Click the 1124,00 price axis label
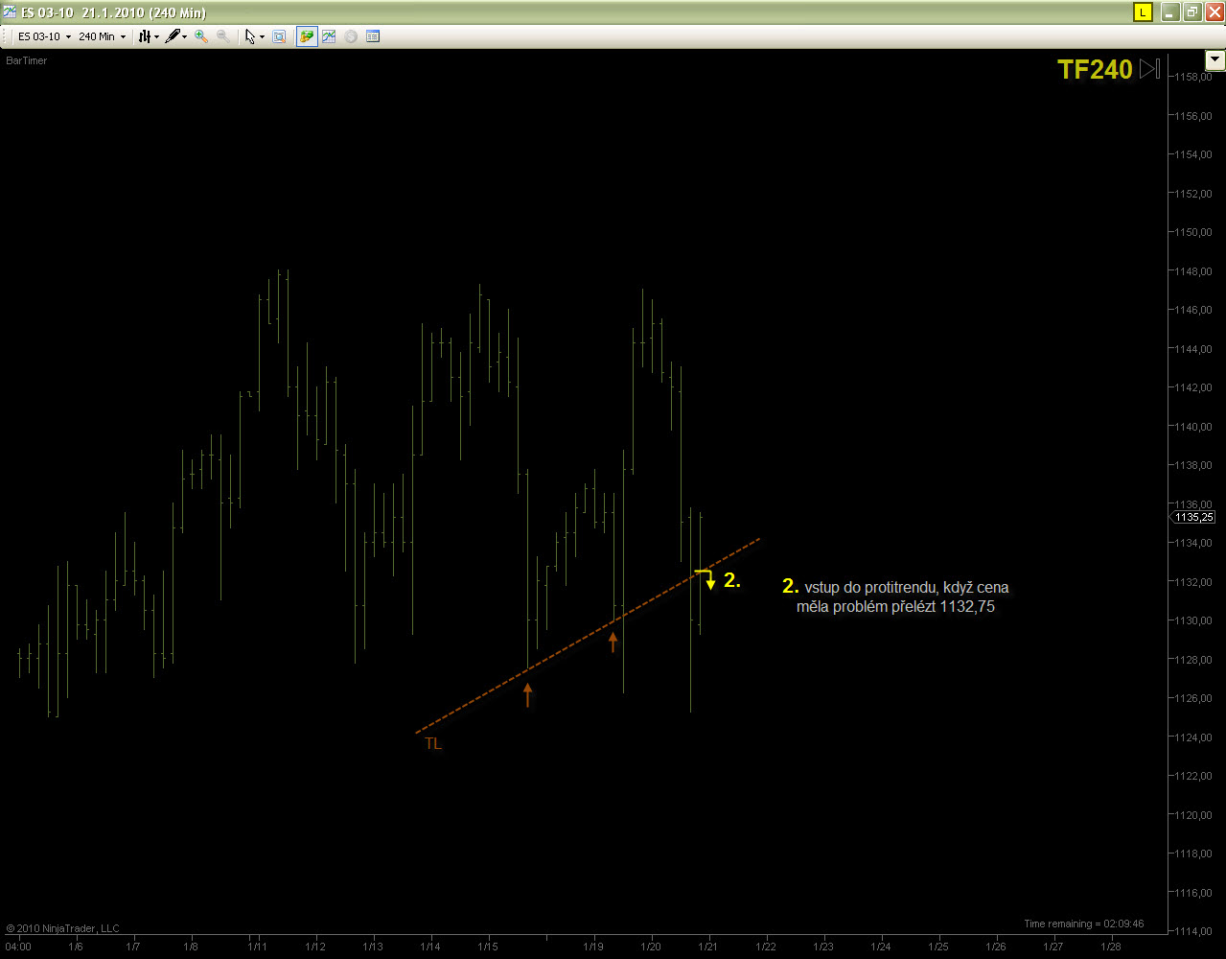1226x959 pixels. click(1193, 737)
